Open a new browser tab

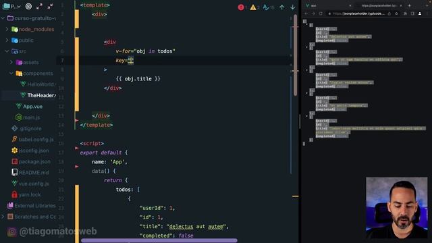tap(410, 5)
